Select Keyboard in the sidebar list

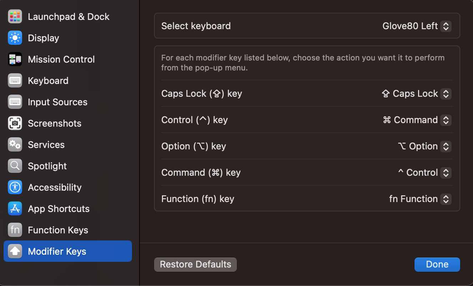coord(48,81)
